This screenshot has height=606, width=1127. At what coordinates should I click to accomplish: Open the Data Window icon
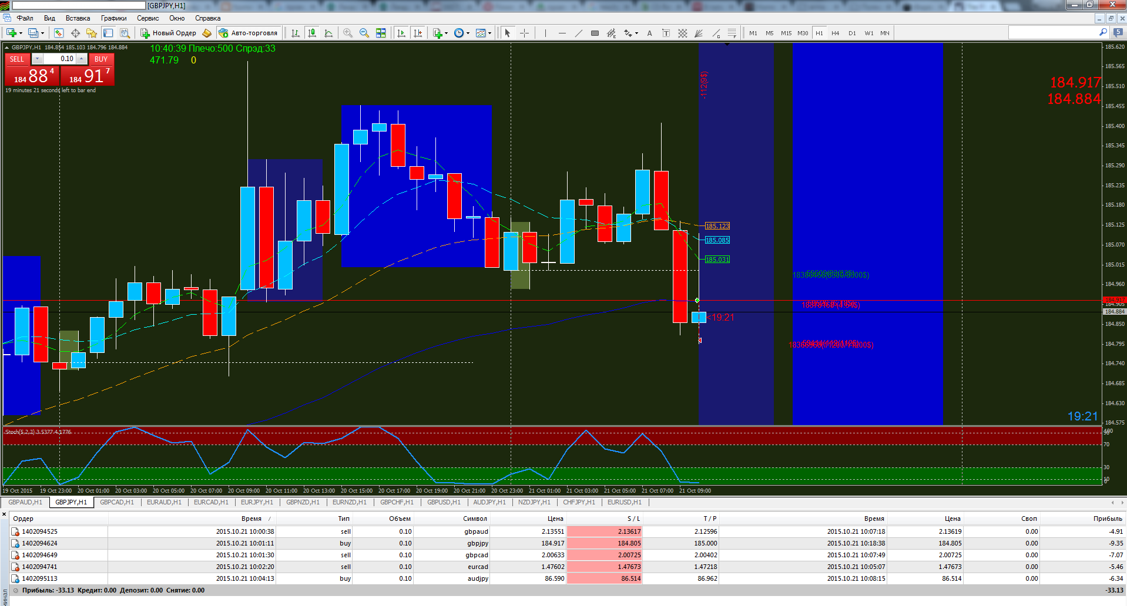coord(75,33)
